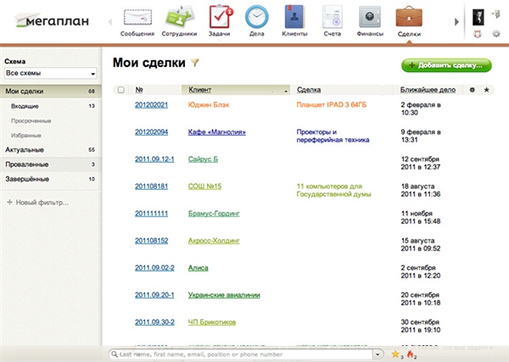Image resolution: width=509 pixels, height=362 pixels.
Task: Open the Счета invoices icon
Action: click(x=333, y=17)
